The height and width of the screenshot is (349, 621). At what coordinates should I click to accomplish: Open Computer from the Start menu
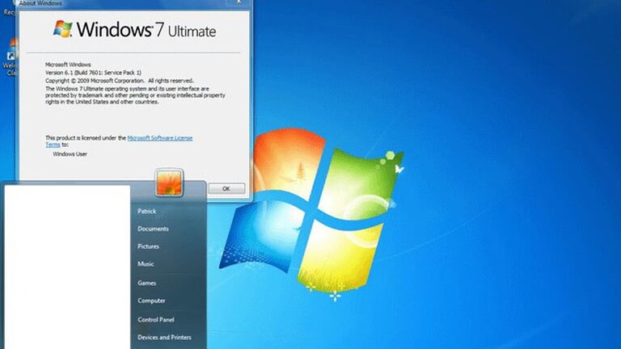(151, 301)
